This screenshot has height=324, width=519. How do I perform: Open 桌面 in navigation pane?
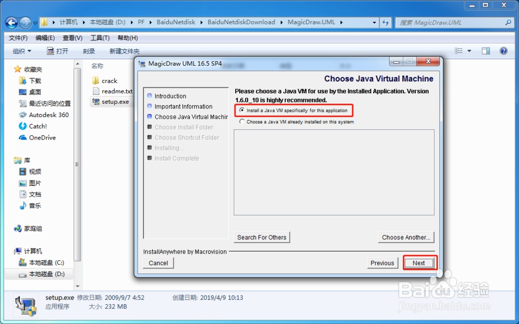click(30, 92)
